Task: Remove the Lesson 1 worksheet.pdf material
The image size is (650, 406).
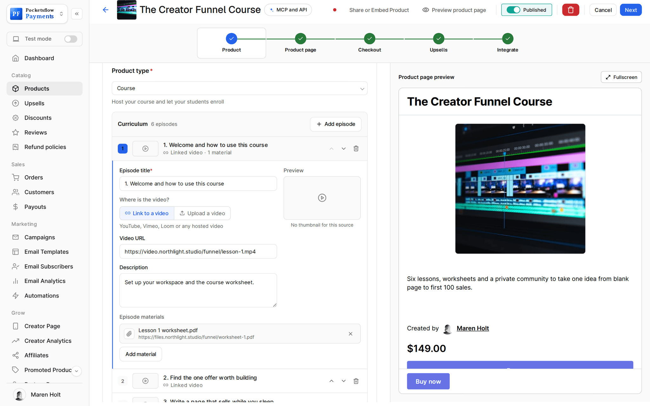Action: pyautogui.click(x=350, y=334)
